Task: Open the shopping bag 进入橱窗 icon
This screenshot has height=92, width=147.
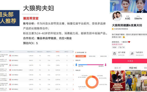Action: (115, 54)
